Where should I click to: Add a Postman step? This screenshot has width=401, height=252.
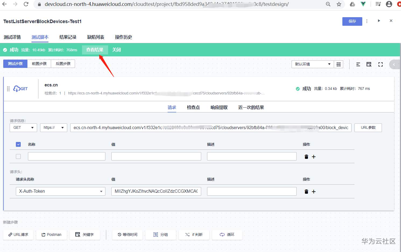click(51, 235)
